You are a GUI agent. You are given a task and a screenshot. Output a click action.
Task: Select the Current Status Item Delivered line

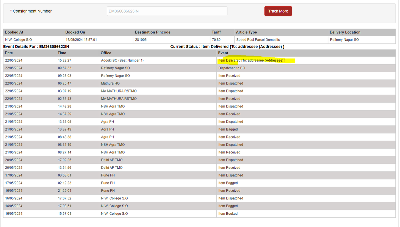pyautogui.click(x=227, y=47)
